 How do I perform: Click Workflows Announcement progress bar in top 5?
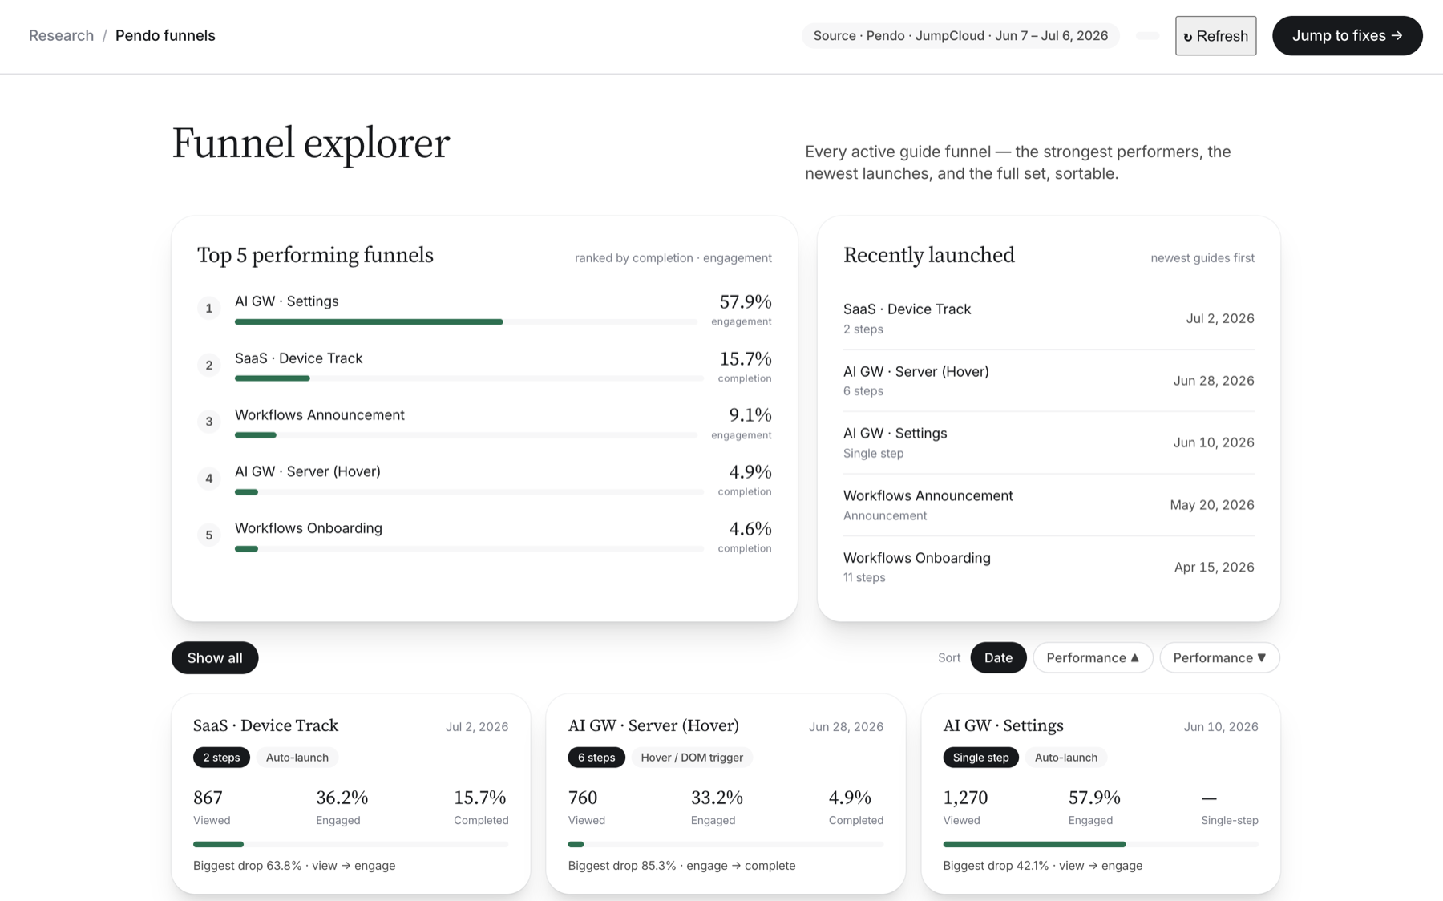tap(466, 435)
